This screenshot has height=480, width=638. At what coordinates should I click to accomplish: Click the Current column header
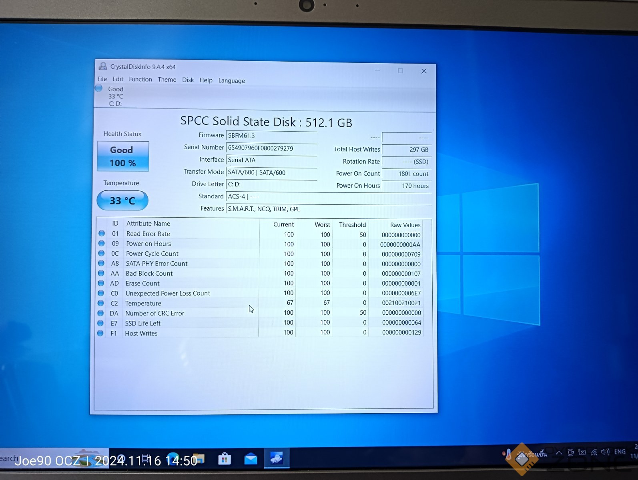point(283,224)
